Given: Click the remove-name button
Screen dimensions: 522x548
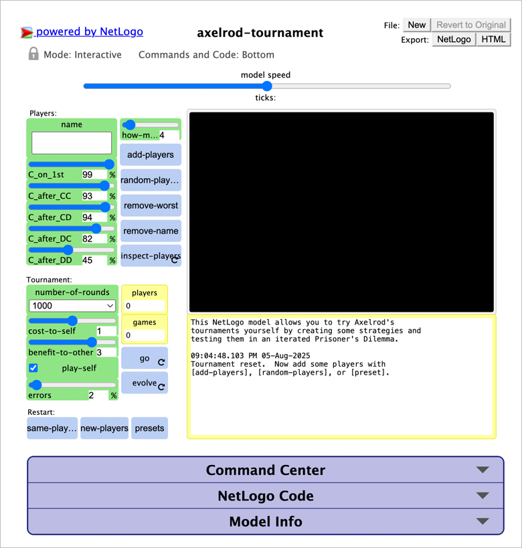Looking at the screenshot, I should point(151,231).
